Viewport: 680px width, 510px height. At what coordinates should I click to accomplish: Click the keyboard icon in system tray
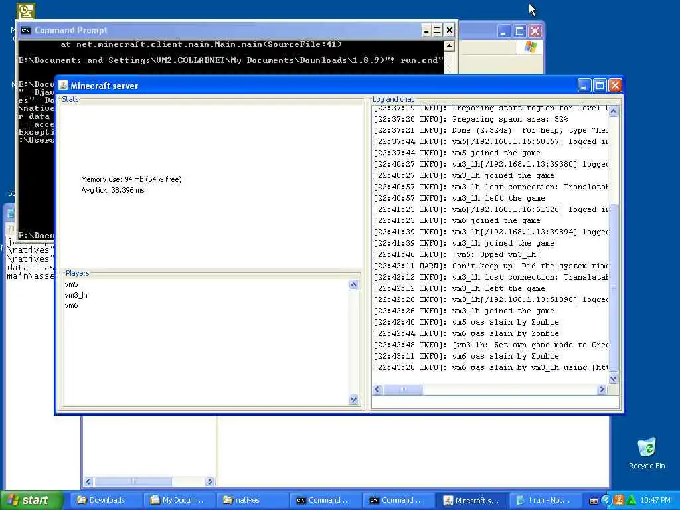coord(594,501)
